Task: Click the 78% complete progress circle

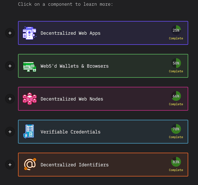Action: 176,129
